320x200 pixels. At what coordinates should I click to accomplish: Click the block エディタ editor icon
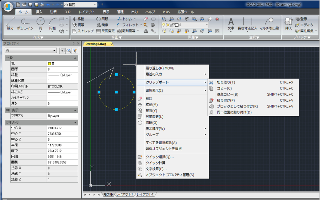[304, 25]
